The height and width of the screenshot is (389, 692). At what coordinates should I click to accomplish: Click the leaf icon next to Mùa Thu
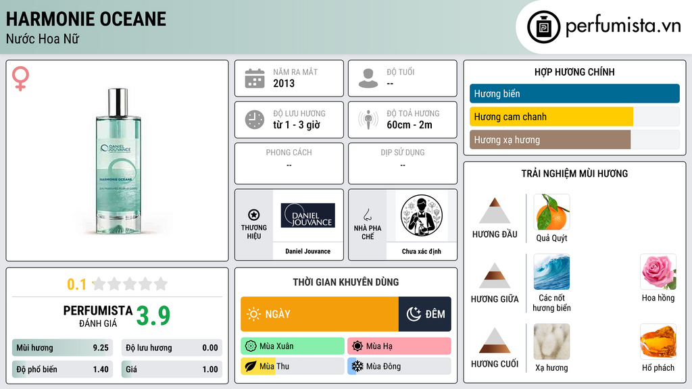[x=251, y=366]
